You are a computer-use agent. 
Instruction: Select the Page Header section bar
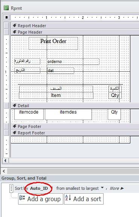[75, 32]
